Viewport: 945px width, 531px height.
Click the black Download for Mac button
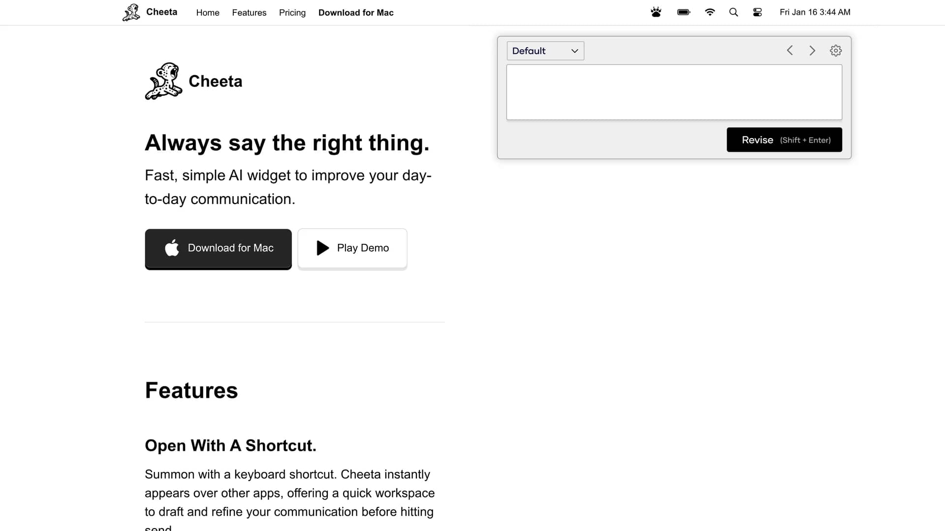tap(218, 248)
